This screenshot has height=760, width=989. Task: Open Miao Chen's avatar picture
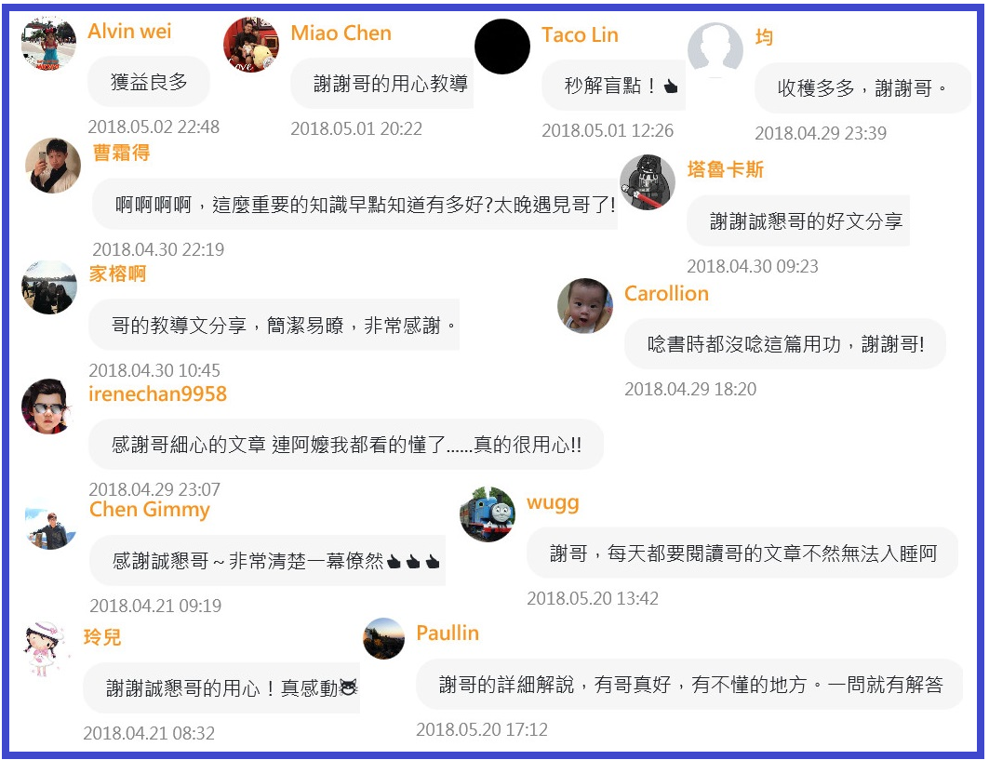[x=251, y=45]
